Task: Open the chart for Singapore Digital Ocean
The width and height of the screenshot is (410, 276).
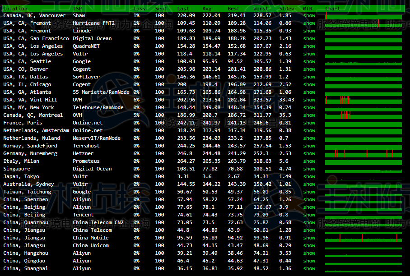Action: (363, 169)
